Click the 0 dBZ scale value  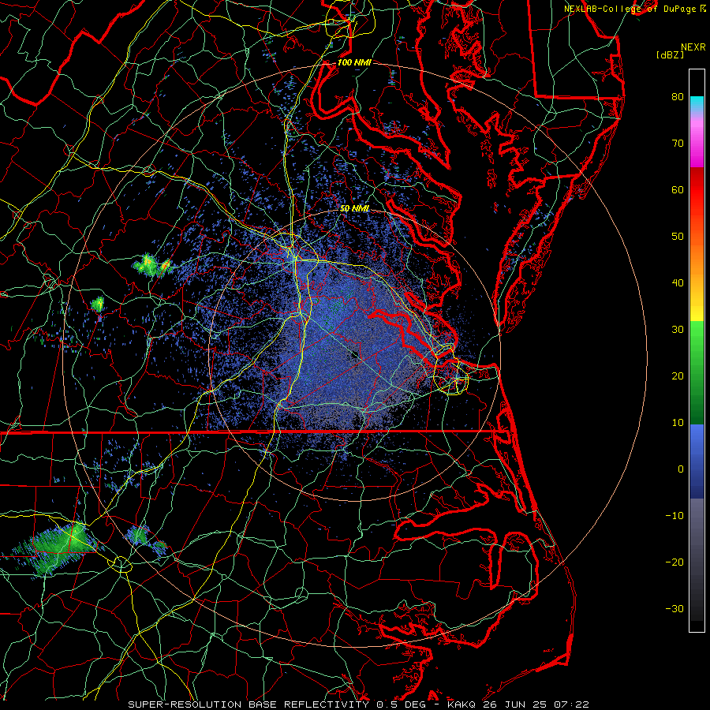[681, 469]
